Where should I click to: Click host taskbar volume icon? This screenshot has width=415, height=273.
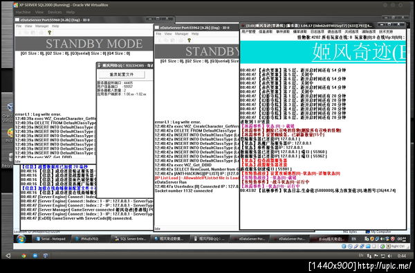pyautogui.click(x=389, y=256)
